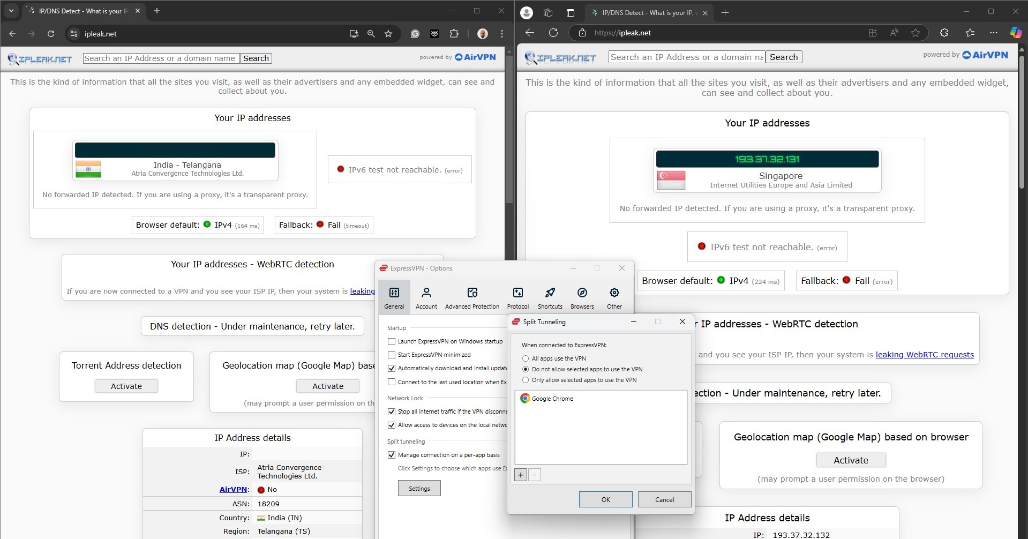The image size is (1028, 539).
Task: Click the zoom magnifier icon in Chrome's address bar
Action: [371, 34]
